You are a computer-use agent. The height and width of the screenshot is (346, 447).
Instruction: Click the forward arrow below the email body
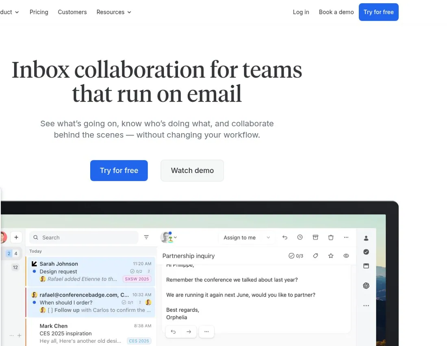click(189, 331)
